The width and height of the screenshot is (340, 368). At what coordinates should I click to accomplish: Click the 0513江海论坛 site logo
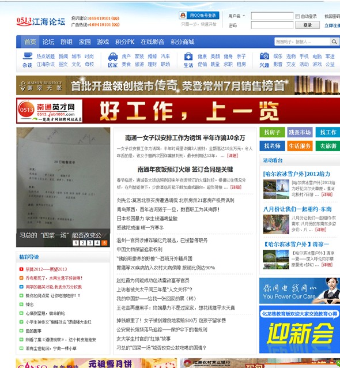click(x=41, y=21)
